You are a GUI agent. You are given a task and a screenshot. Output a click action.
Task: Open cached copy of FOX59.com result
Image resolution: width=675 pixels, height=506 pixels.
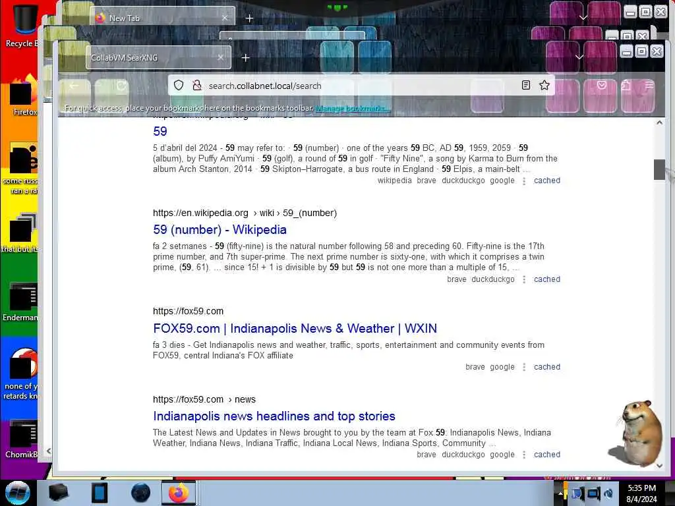pos(546,367)
